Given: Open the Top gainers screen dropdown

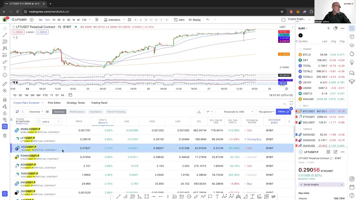Looking at the screenshot, I should coord(266,112).
